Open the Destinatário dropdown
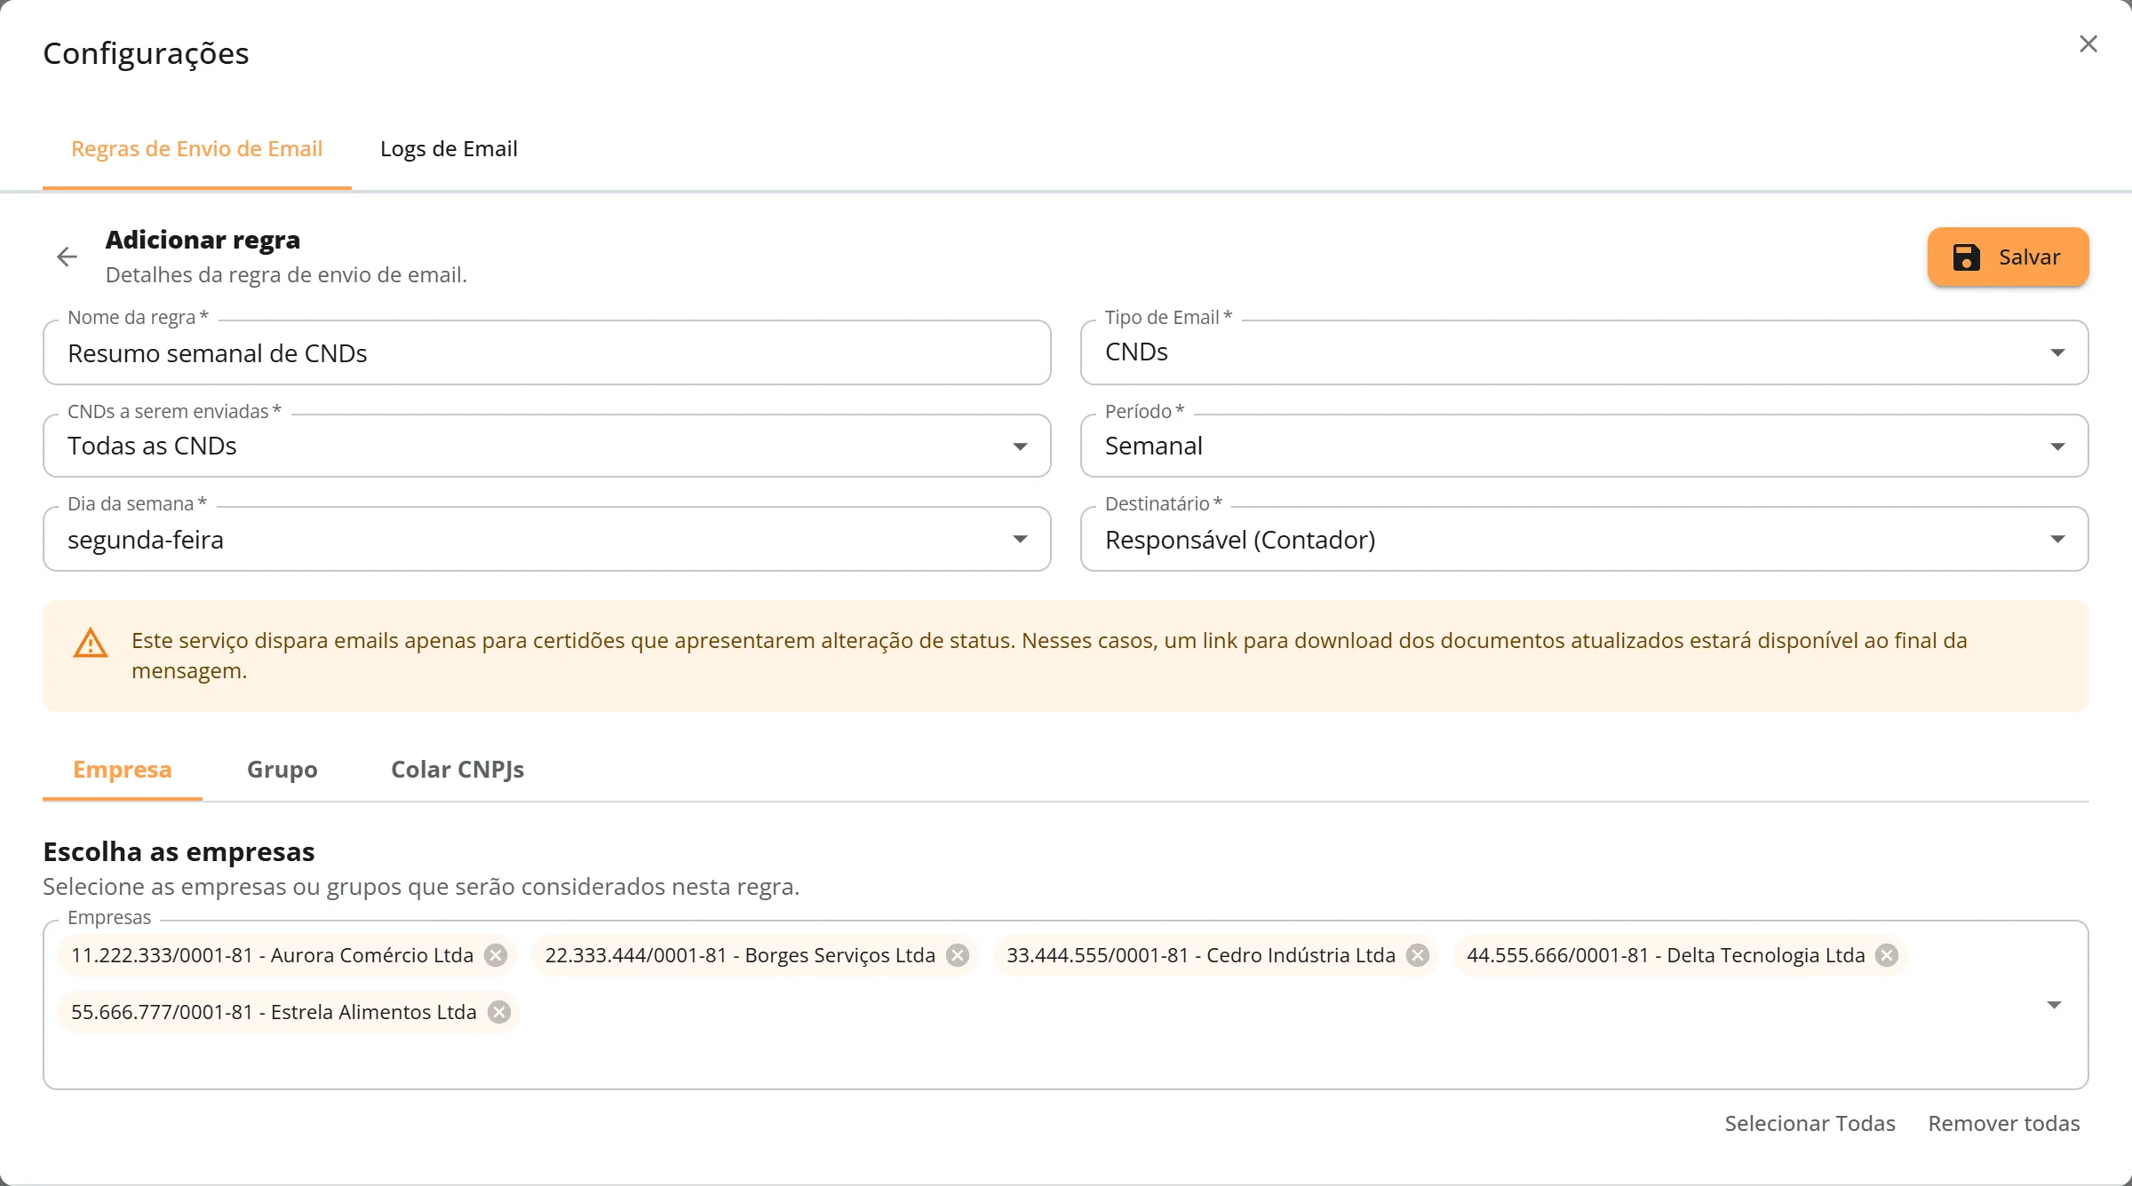2132x1186 pixels. coord(1584,539)
